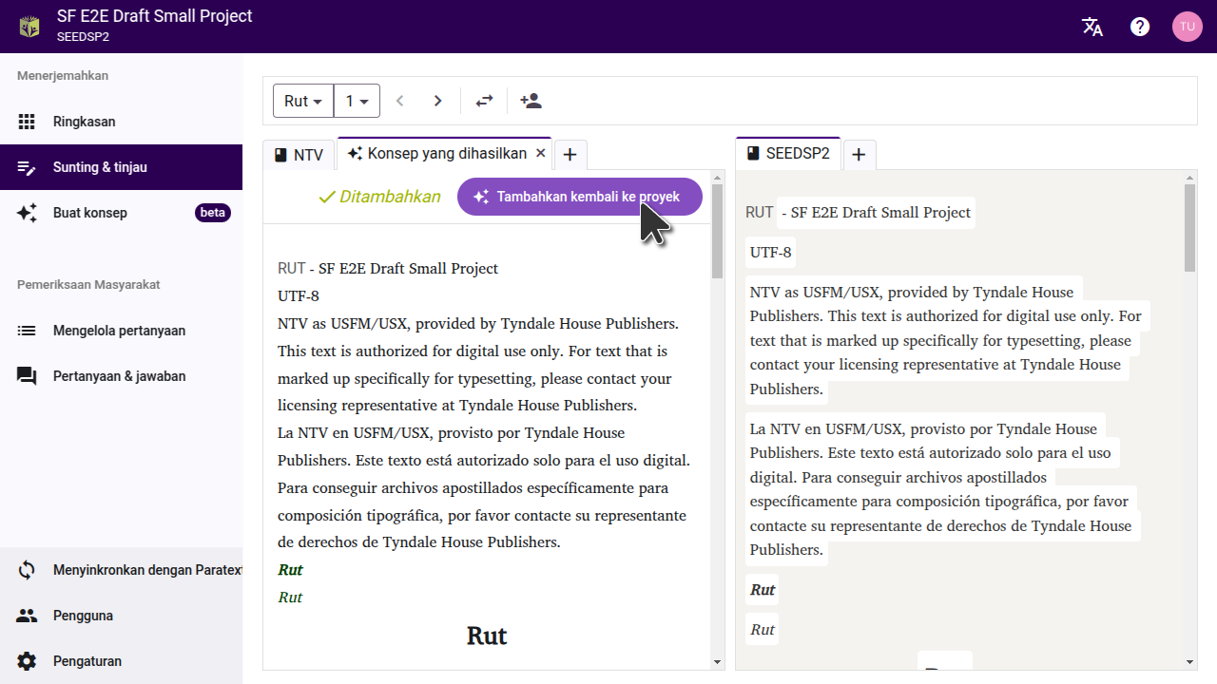
Task: Open the language selection icon
Action: pyautogui.click(x=1092, y=27)
